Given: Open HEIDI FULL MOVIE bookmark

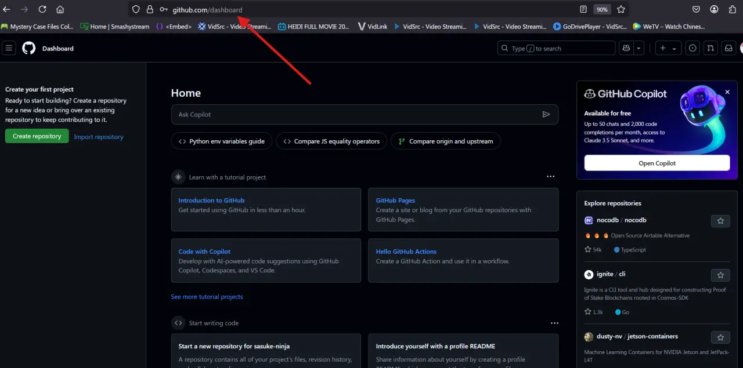Looking at the screenshot, I should (313, 26).
